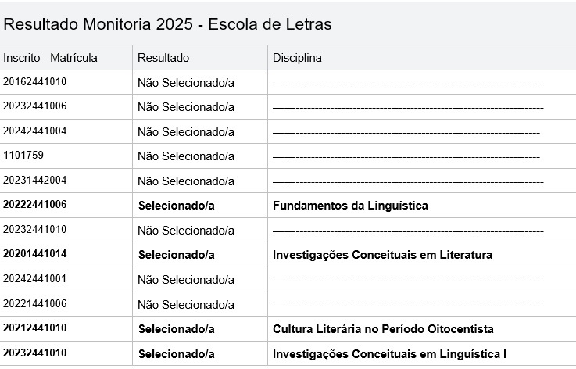Select matrícula 20162441010 in the first row

34,81
